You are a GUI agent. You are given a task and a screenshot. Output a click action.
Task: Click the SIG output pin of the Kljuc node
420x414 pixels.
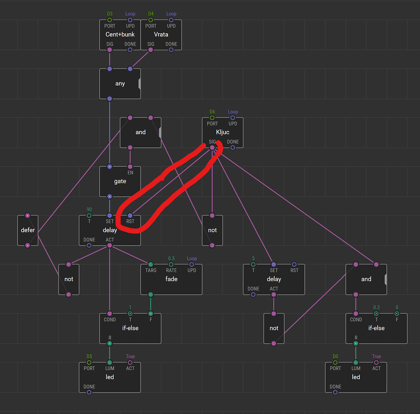(x=212, y=147)
